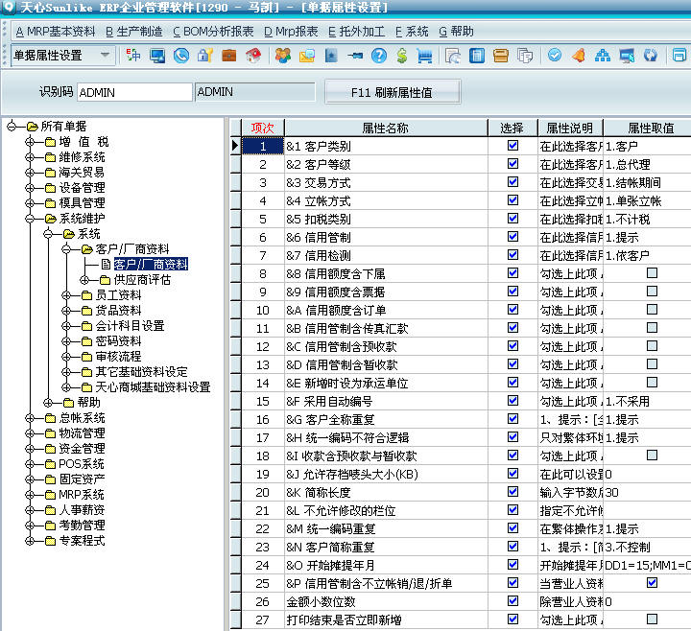Screen dimensions: 691x631
Task: Uncheck 选择 for &1 客户类别
Action: point(512,146)
